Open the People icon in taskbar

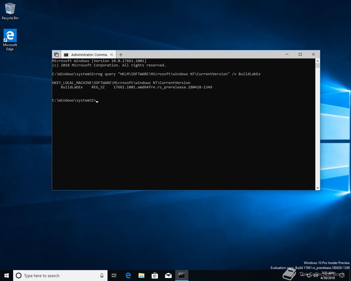[x=292, y=276]
